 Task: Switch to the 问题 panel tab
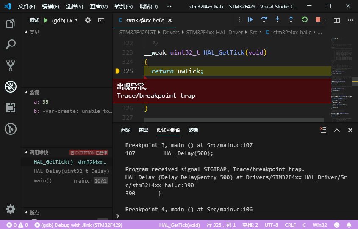coord(125,130)
